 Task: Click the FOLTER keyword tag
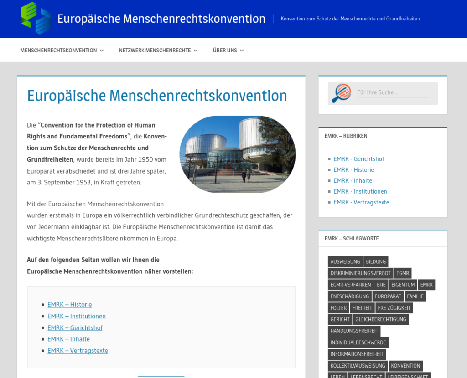tap(338, 308)
